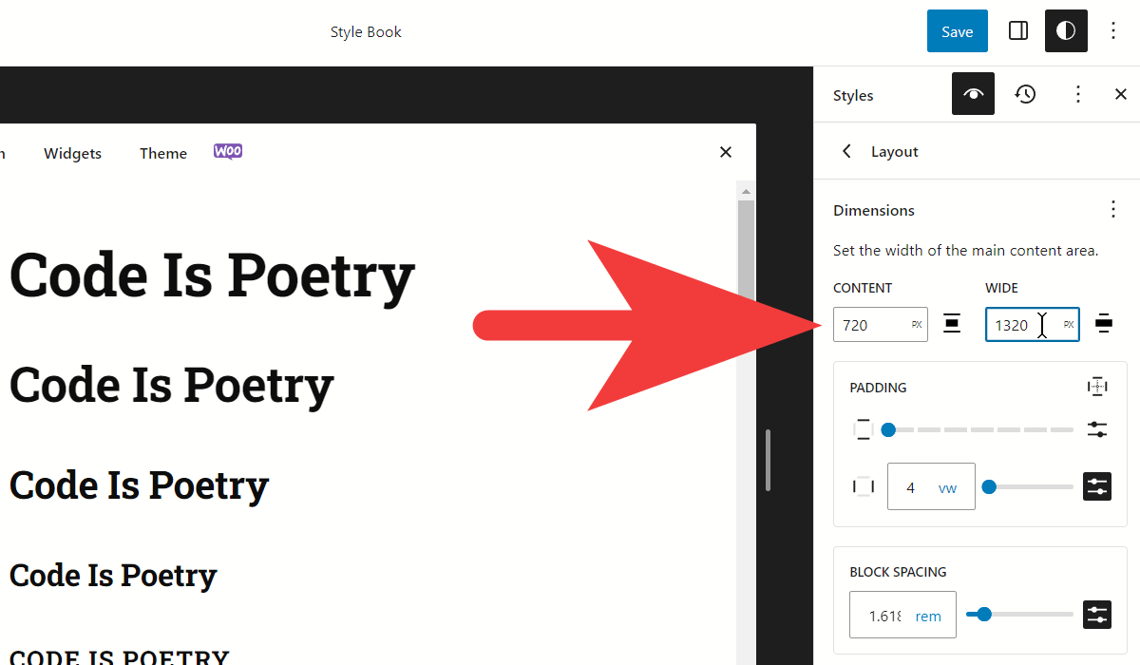This screenshot has width=1140, height=665.
Task: Open the Styles panel more actions menu
Action: (x=1077, y=94)
